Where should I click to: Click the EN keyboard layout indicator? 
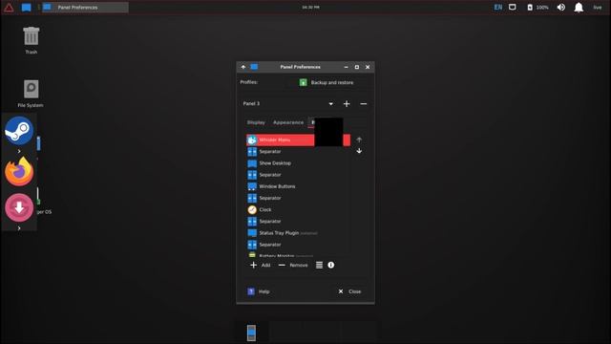click(x=498, y=7)
